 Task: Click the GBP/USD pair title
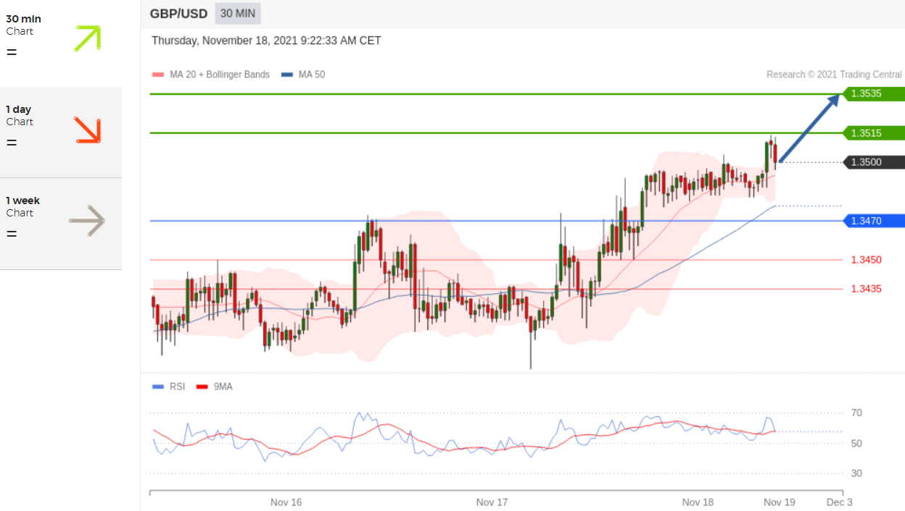click(x=178, y=13)
